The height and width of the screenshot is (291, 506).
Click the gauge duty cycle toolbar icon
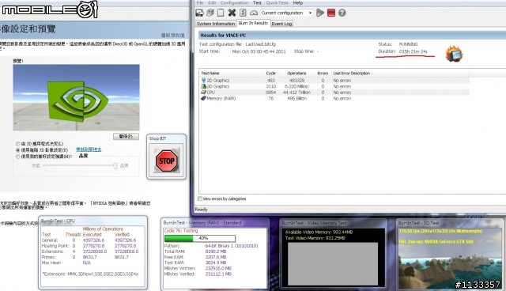[x=254, y=13]
